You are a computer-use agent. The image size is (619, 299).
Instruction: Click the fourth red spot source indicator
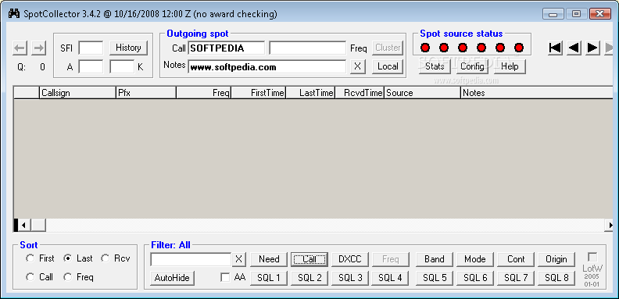(x=481, y=48)
